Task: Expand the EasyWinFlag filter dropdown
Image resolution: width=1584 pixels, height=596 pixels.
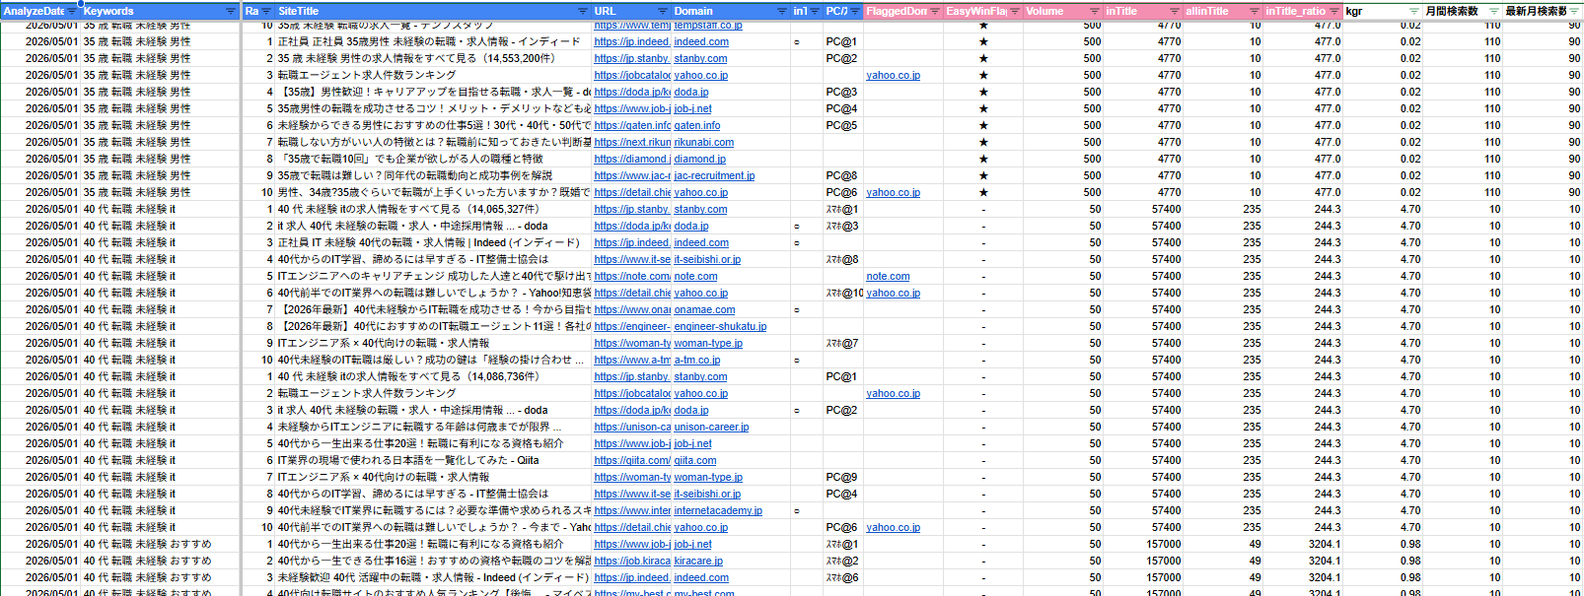Action: tap(1014, 12)
